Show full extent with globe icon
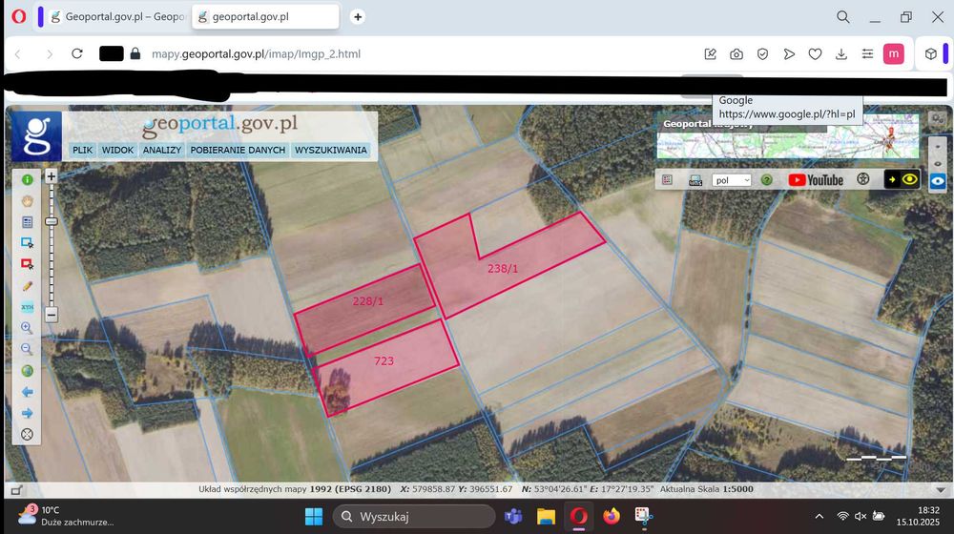The image size is (954, 534). tap(27, 370)
